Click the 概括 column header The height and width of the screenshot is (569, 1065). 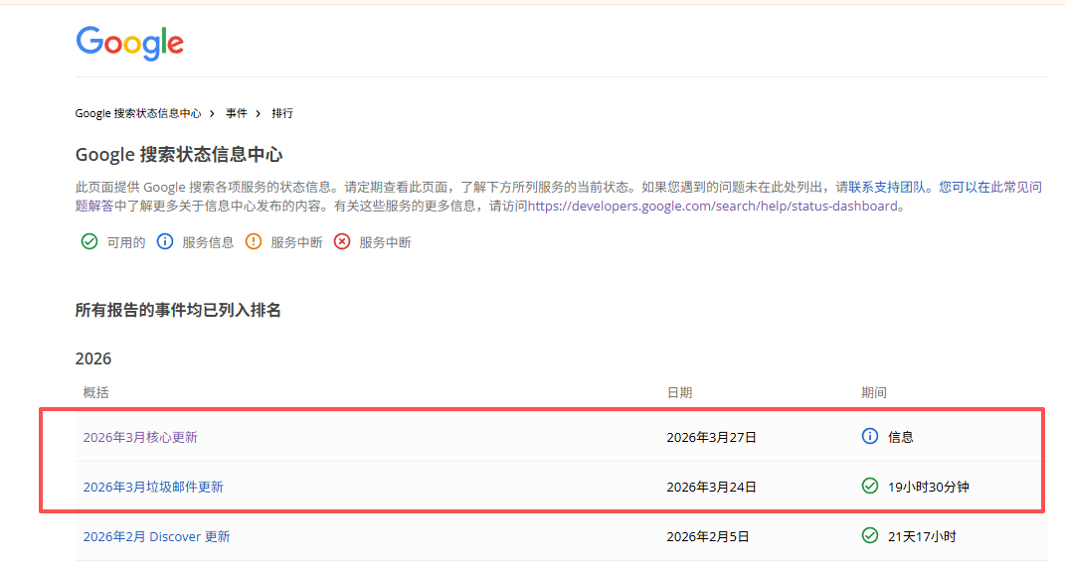(x=95, y=392)
